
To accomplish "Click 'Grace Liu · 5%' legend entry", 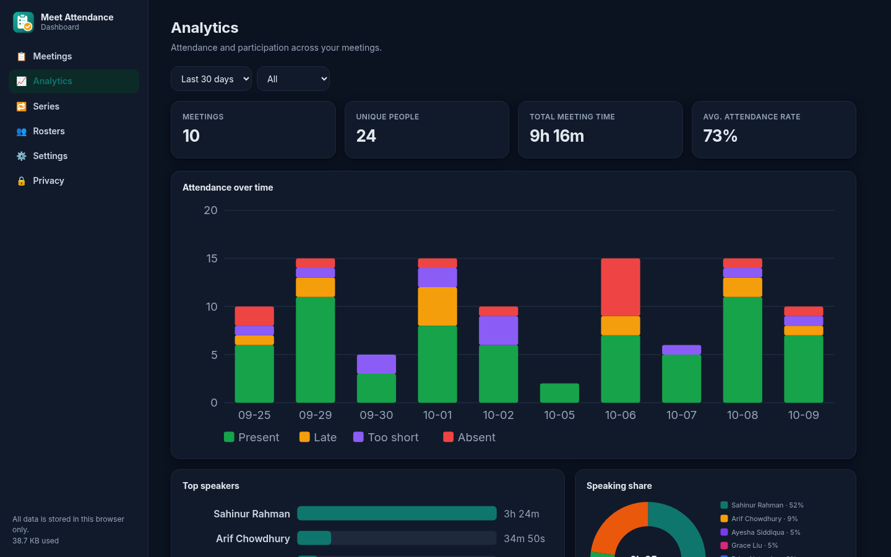I will pyautogui.click(x=749, y=545).
